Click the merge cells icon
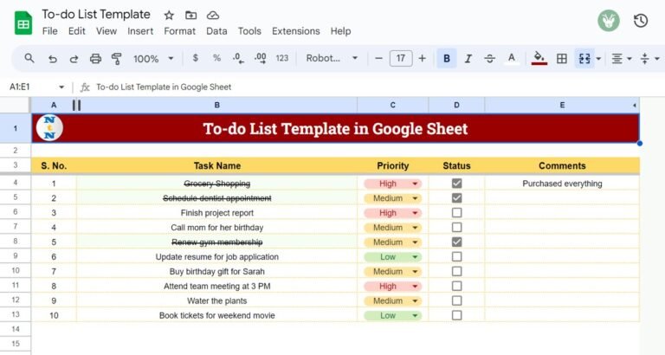Viewport: 665px width, 355px height. pos(584,59)
